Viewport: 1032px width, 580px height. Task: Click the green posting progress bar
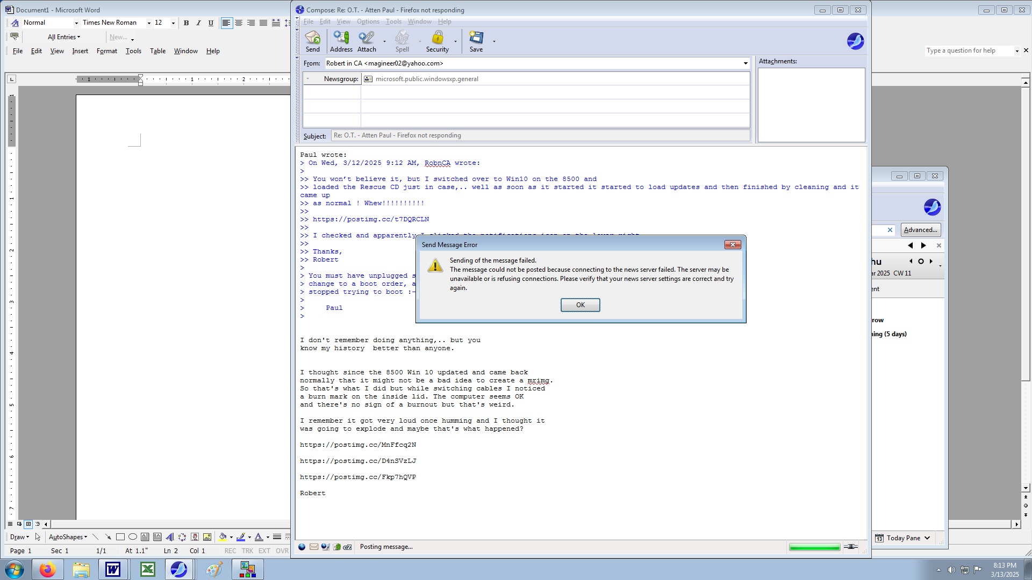click(814, 547)
